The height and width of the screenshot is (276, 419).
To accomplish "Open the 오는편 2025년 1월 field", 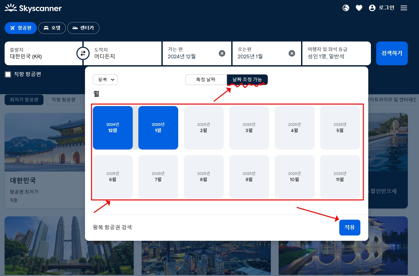I will pos(267,53).
